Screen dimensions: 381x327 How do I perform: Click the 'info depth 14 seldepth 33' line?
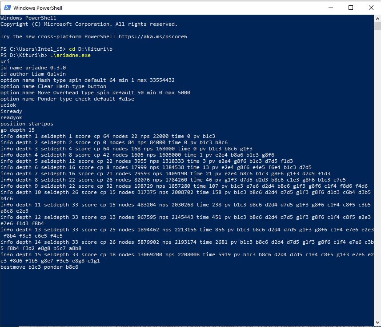(187, 245)
